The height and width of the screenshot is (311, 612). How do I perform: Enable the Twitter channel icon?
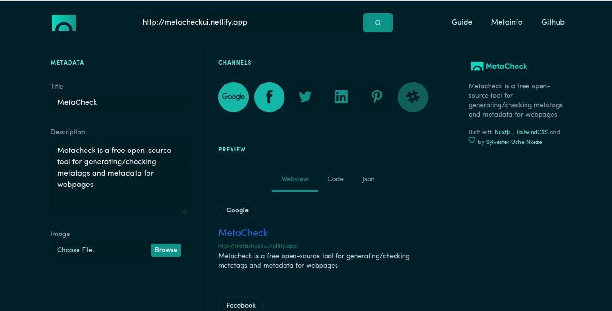click(x=305, y=97)
